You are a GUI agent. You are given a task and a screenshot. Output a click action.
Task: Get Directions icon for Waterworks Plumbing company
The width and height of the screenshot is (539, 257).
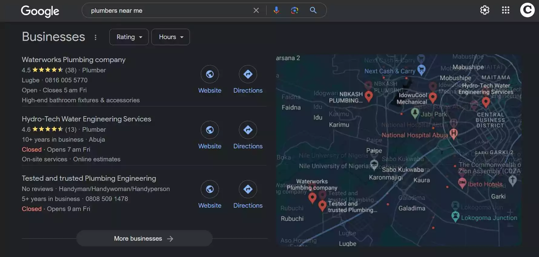[248, 74]
